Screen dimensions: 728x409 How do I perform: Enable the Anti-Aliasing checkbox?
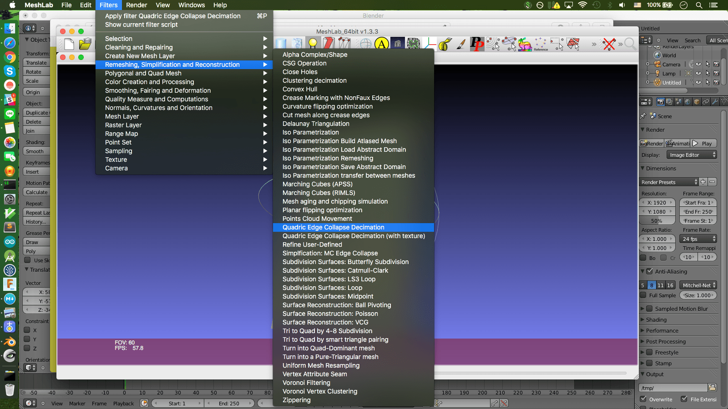[650, 271]
